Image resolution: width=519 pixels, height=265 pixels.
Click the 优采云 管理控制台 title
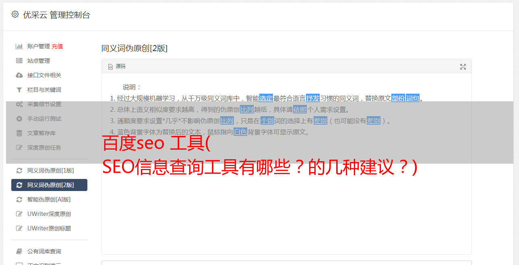56,15
